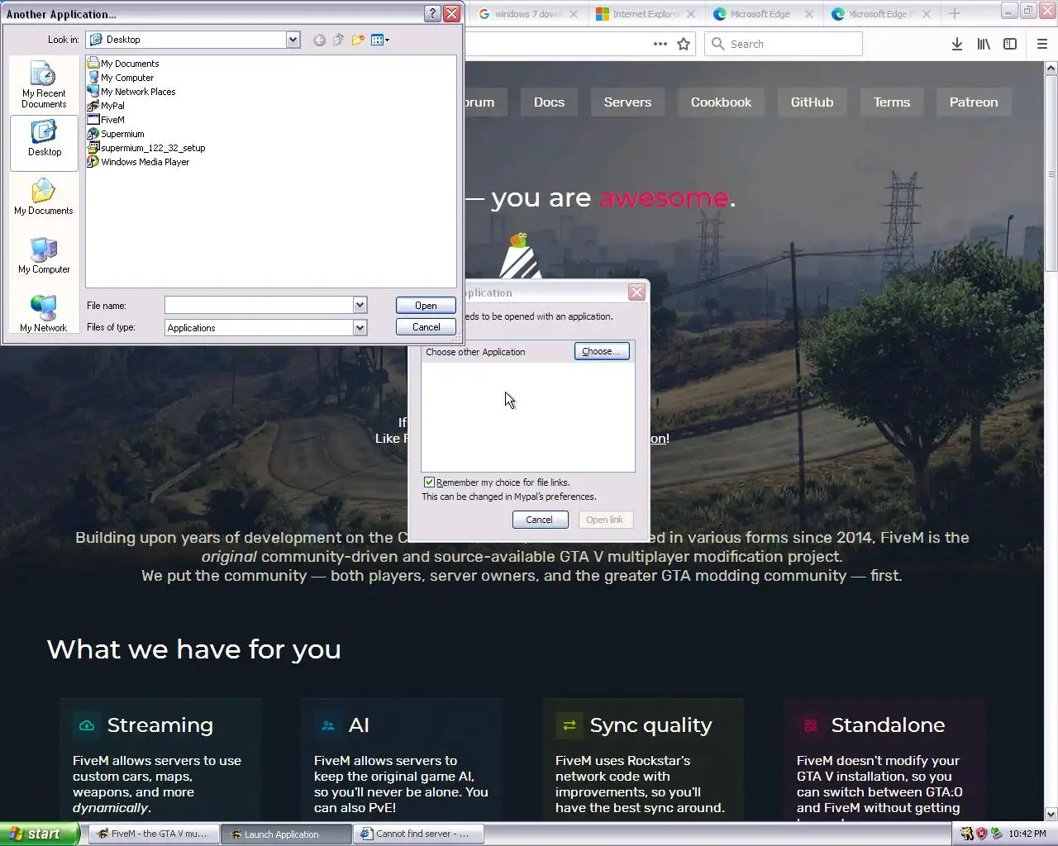1058x846 pixels.
Task: Open the Library icon in the browser toolbar
Action: click(x=984, y=44)
